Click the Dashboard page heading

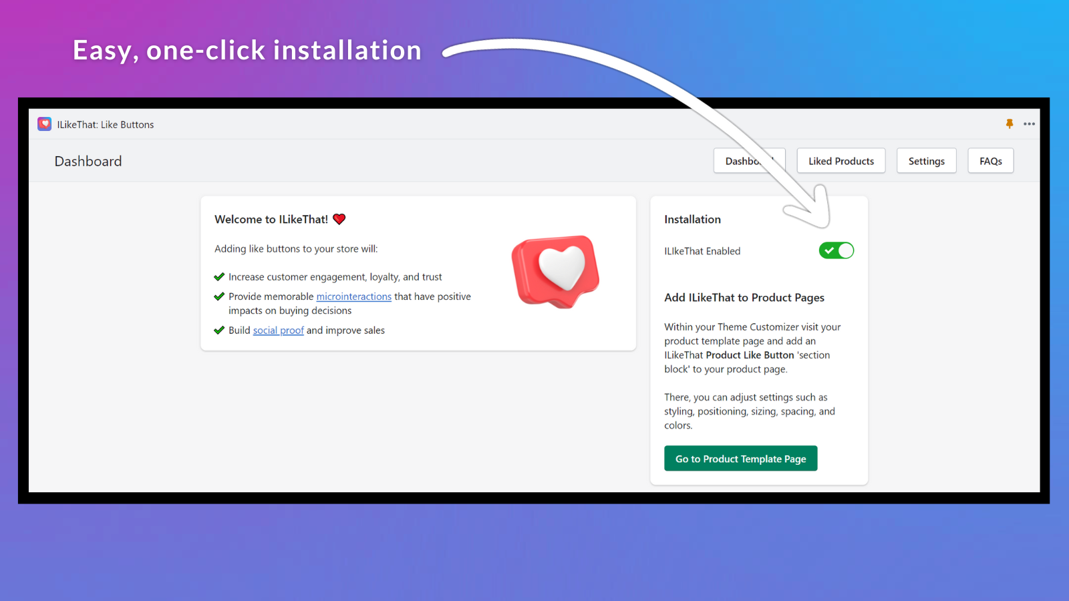pyautogui.click(x=88, y=162)
